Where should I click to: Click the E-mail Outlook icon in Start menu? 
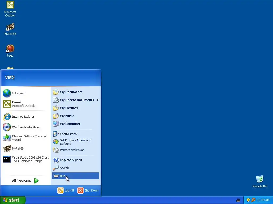[7, 104]
